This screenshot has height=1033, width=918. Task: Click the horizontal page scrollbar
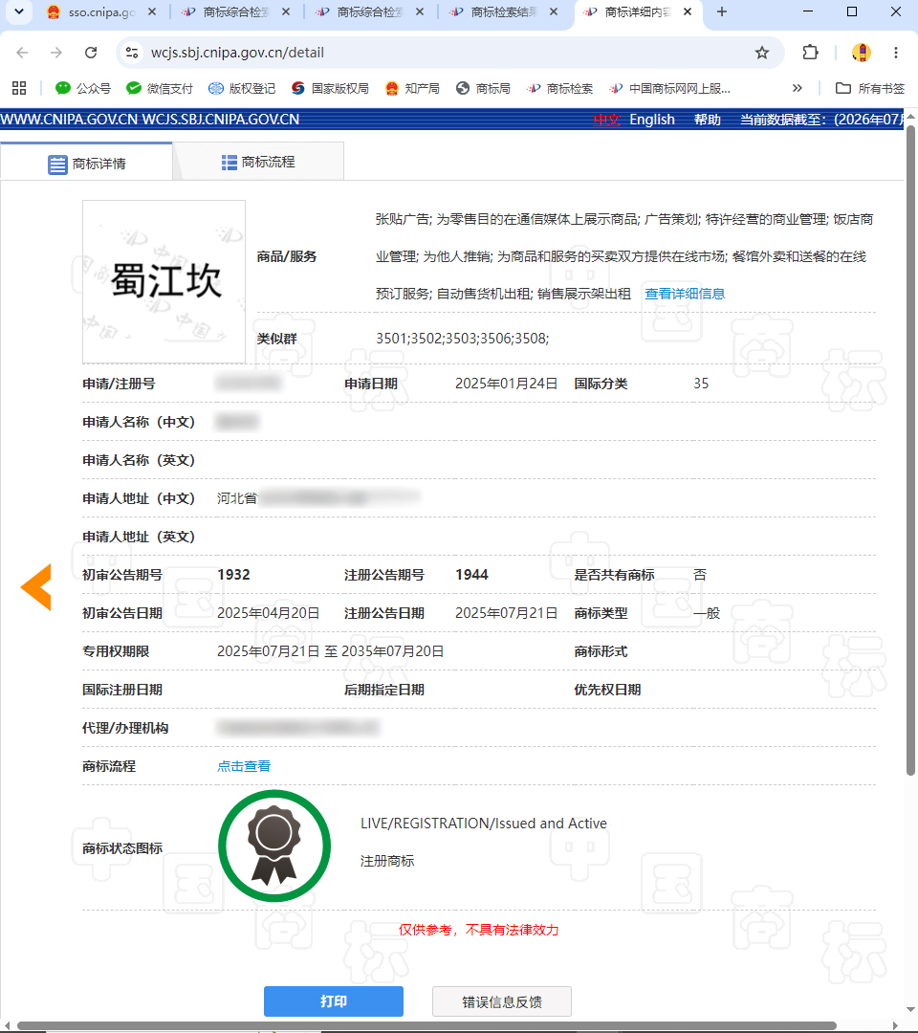point(426,1025)
